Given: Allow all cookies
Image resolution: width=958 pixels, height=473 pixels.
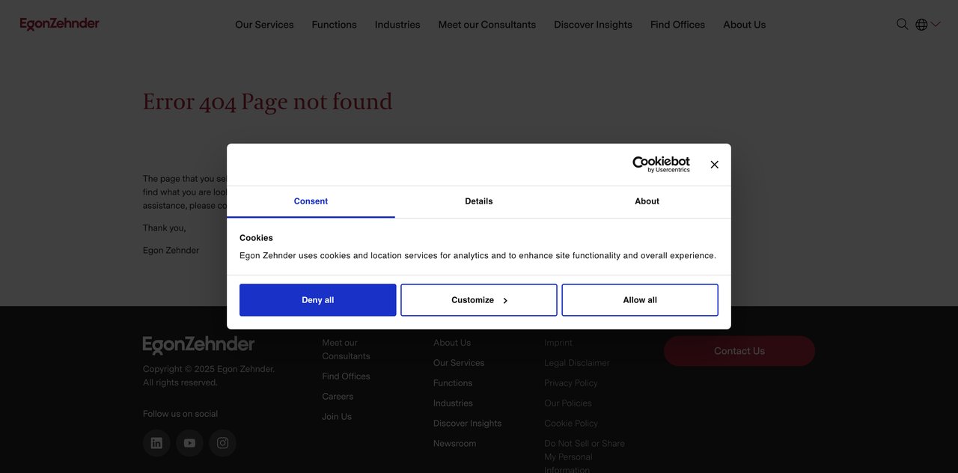Looking at the screenshot, I should [640, 300].
